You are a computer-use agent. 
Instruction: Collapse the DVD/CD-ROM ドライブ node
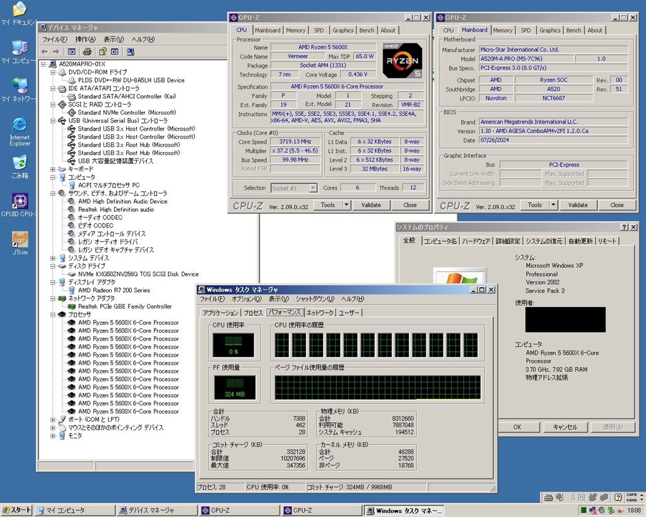click(53, 72)
